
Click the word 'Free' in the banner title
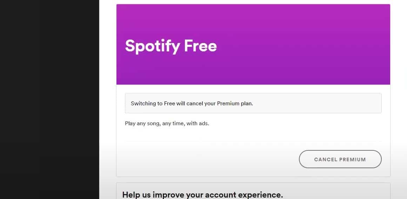click(x=200, y=46)
